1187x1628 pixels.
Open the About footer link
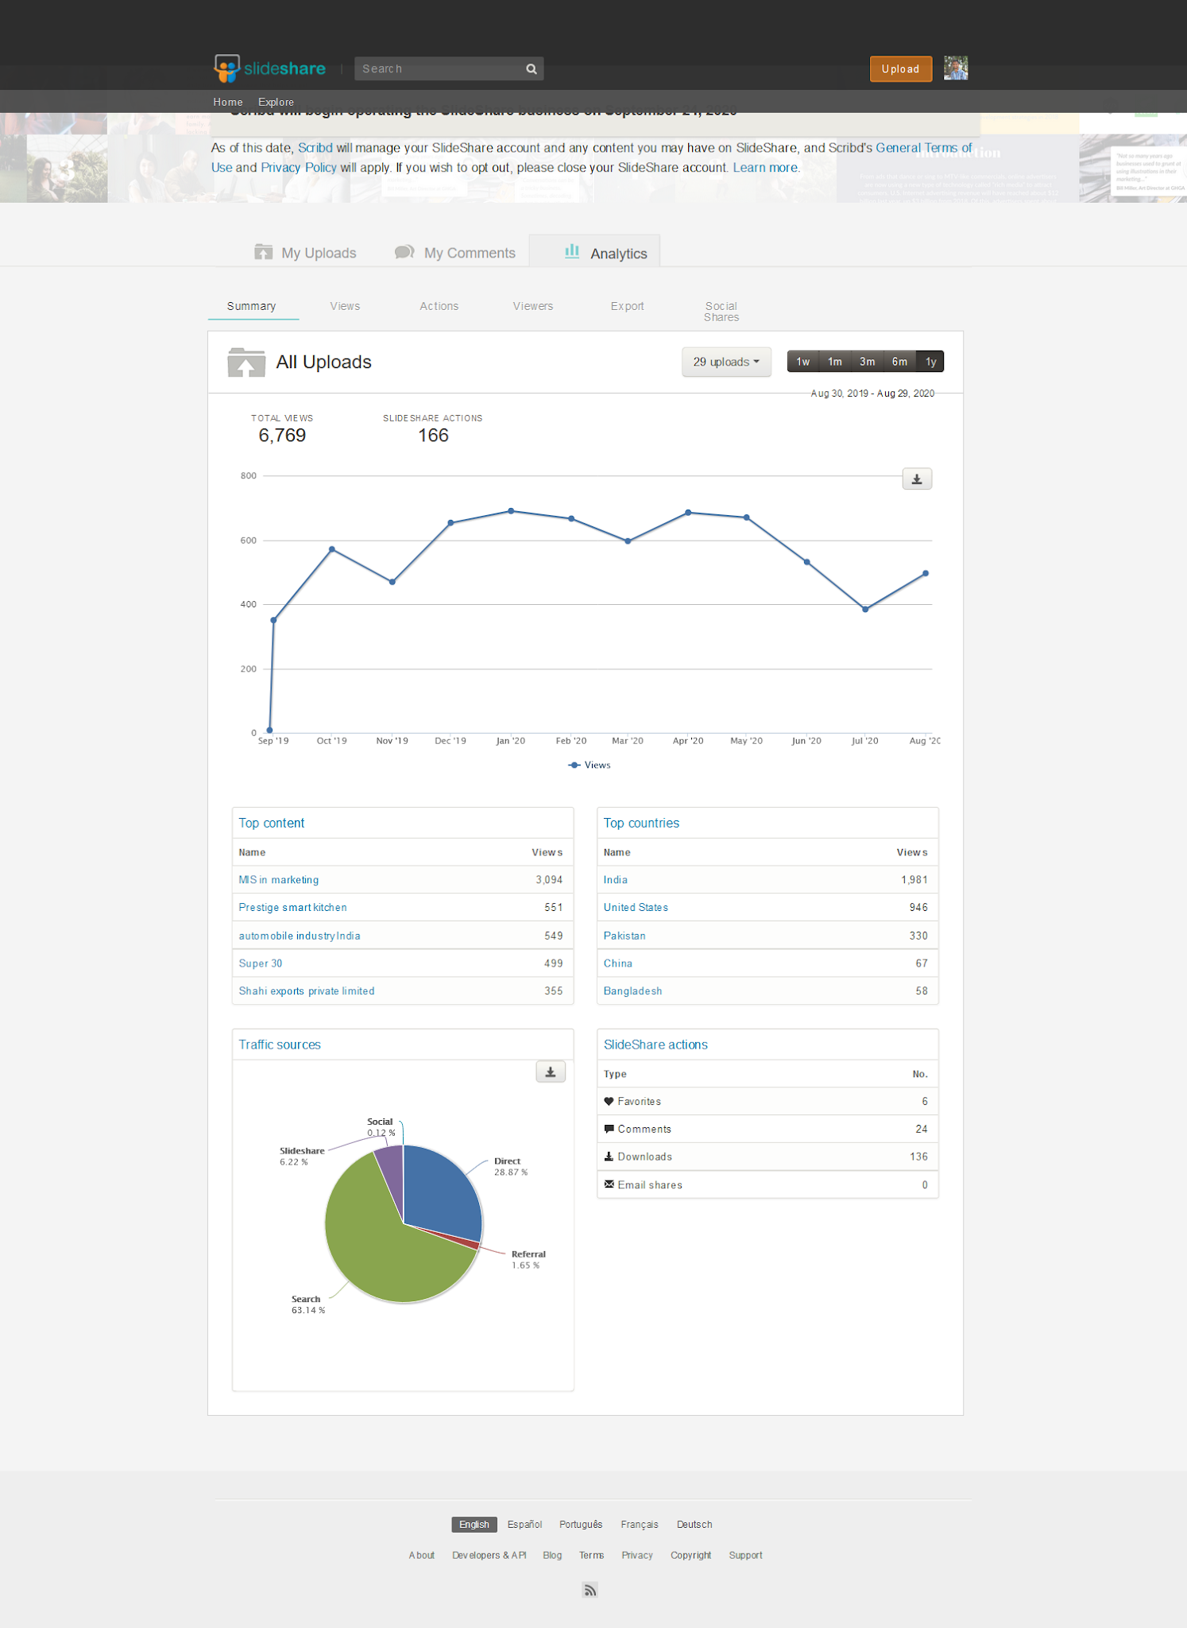pos(422,1556)
